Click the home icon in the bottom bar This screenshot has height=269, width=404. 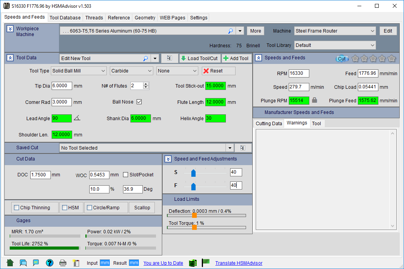pos(10,263)
